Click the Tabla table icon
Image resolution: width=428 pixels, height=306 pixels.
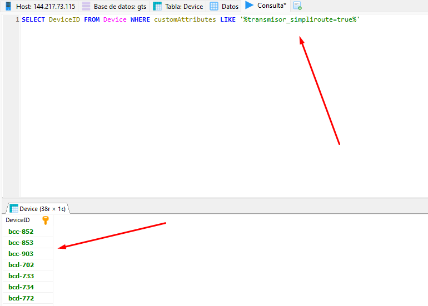click(x=157, y=7)
